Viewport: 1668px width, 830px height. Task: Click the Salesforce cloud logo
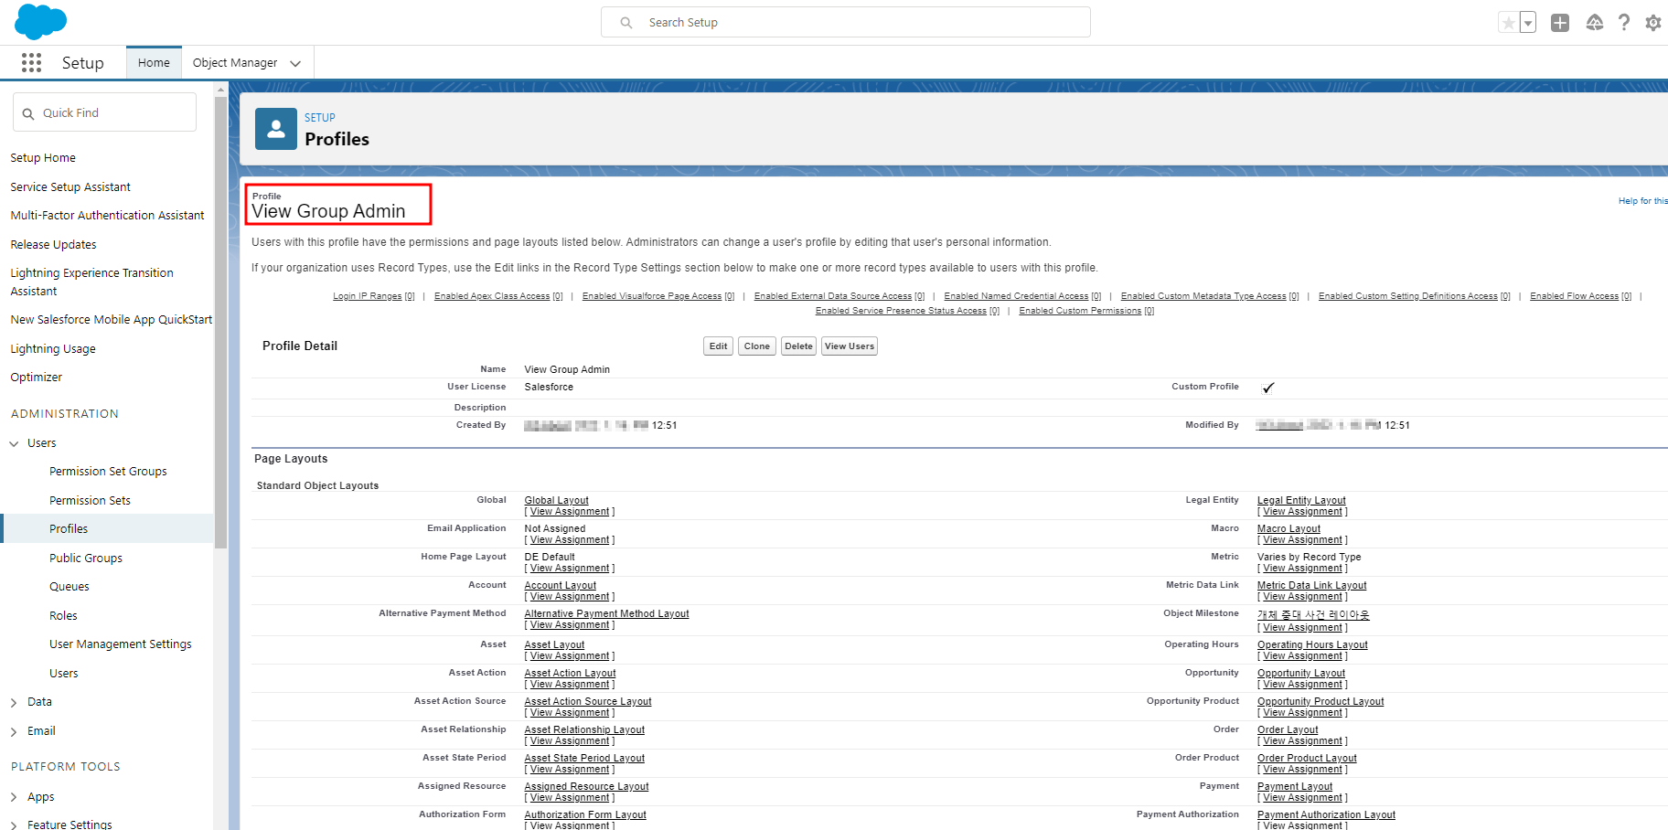coord(40,21)
